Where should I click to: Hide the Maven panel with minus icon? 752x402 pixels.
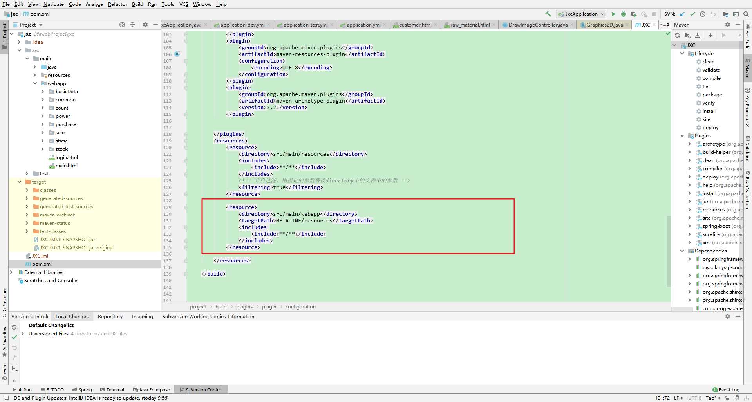[738, 25]
